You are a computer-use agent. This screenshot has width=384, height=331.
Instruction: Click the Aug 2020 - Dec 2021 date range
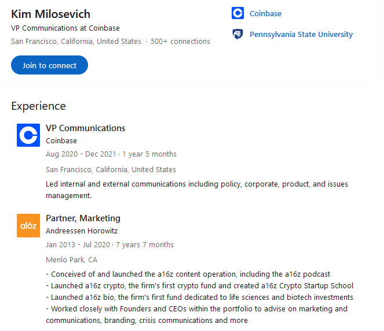pos(81,154)
